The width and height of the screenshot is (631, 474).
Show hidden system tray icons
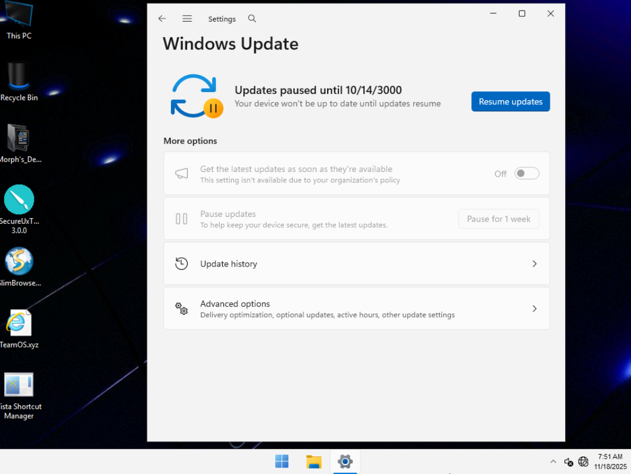(x=553, y=462)
